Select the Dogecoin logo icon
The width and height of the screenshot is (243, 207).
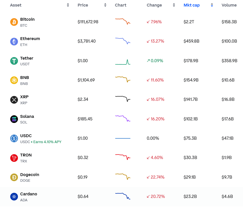(14, 177)
